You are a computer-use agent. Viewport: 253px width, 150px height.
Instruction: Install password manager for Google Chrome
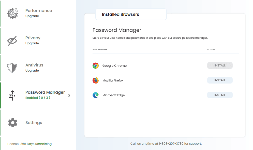[x=220, y=65]
